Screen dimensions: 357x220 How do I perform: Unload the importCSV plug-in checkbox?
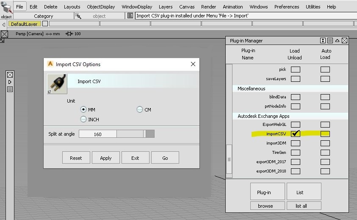(296, 134)
